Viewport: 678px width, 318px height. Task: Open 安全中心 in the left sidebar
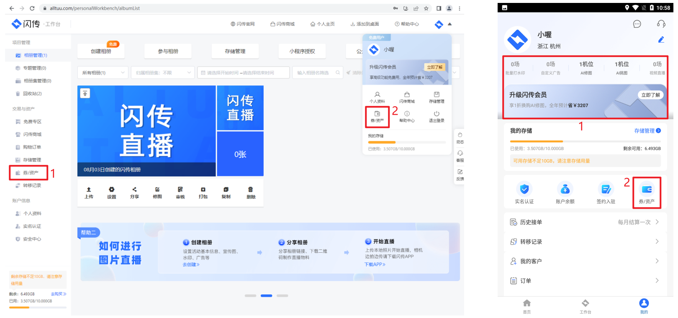(x=32, y=239)
